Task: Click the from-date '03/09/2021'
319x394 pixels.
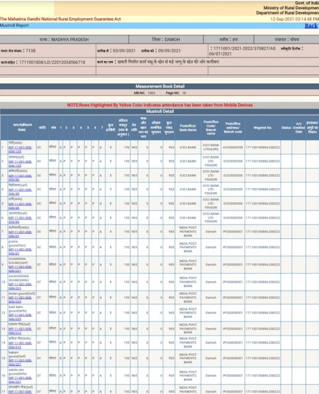Action: 124,51
